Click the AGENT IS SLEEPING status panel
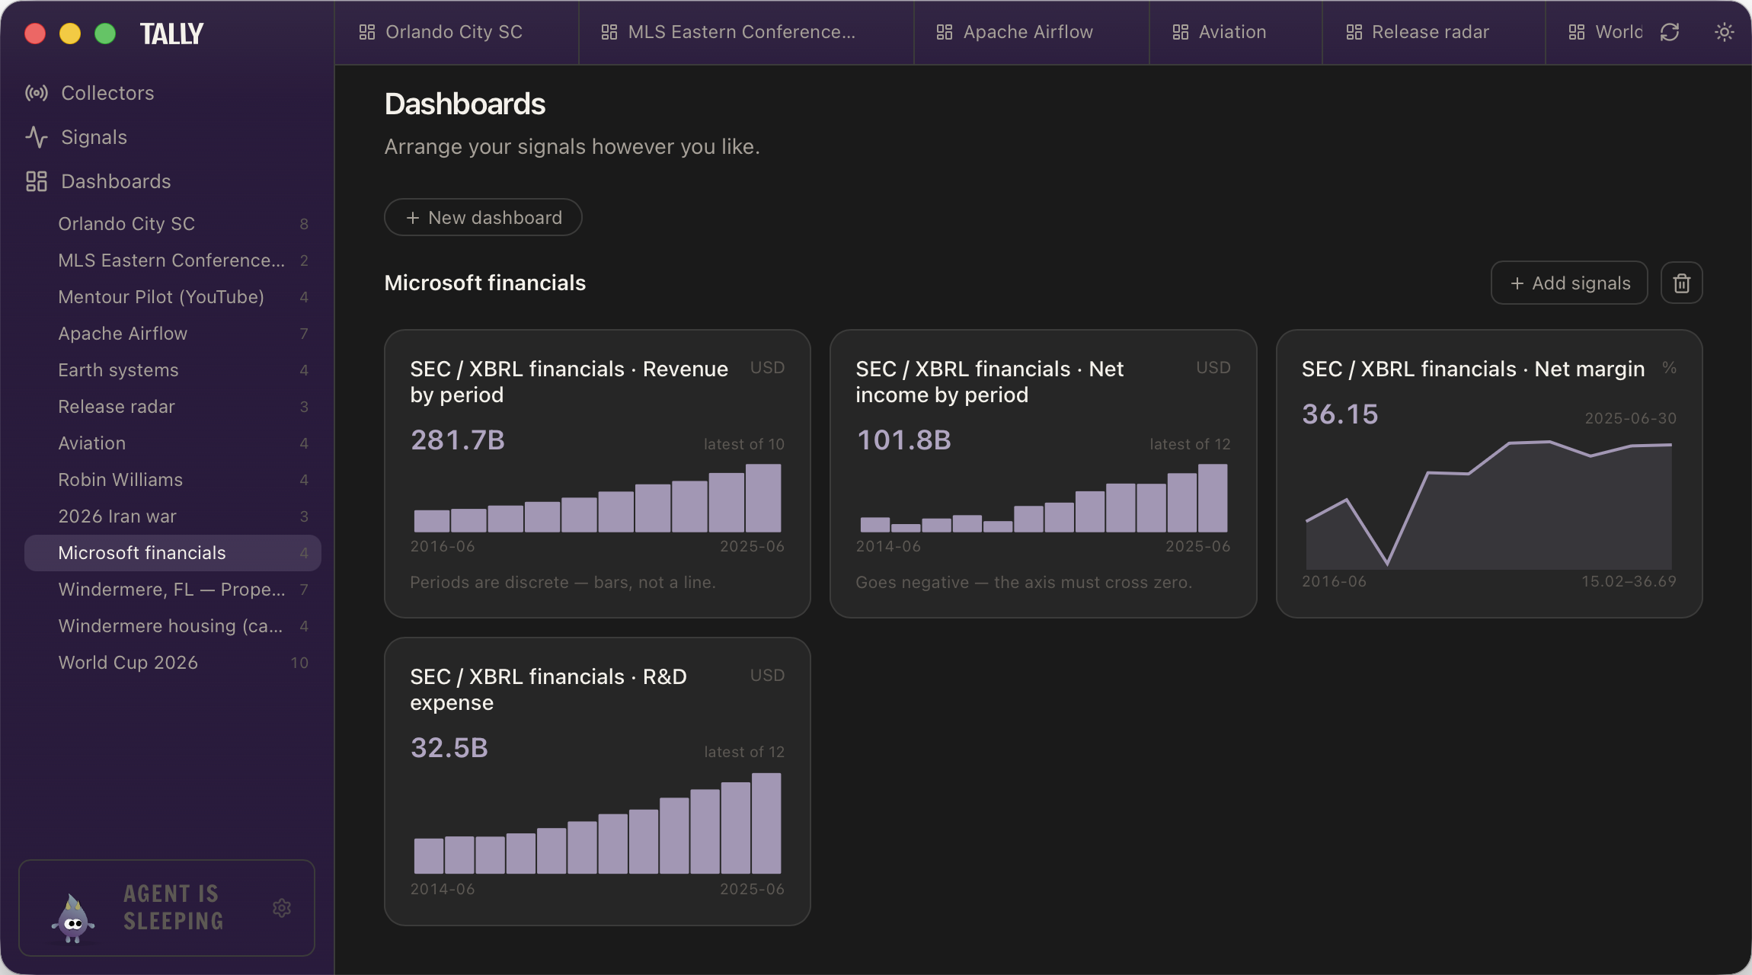Screen dimensions: 1752x975 point(167,908)
